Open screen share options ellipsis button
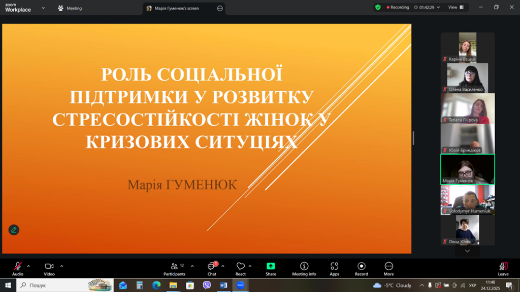520x292 pixels. coord(220,8)
